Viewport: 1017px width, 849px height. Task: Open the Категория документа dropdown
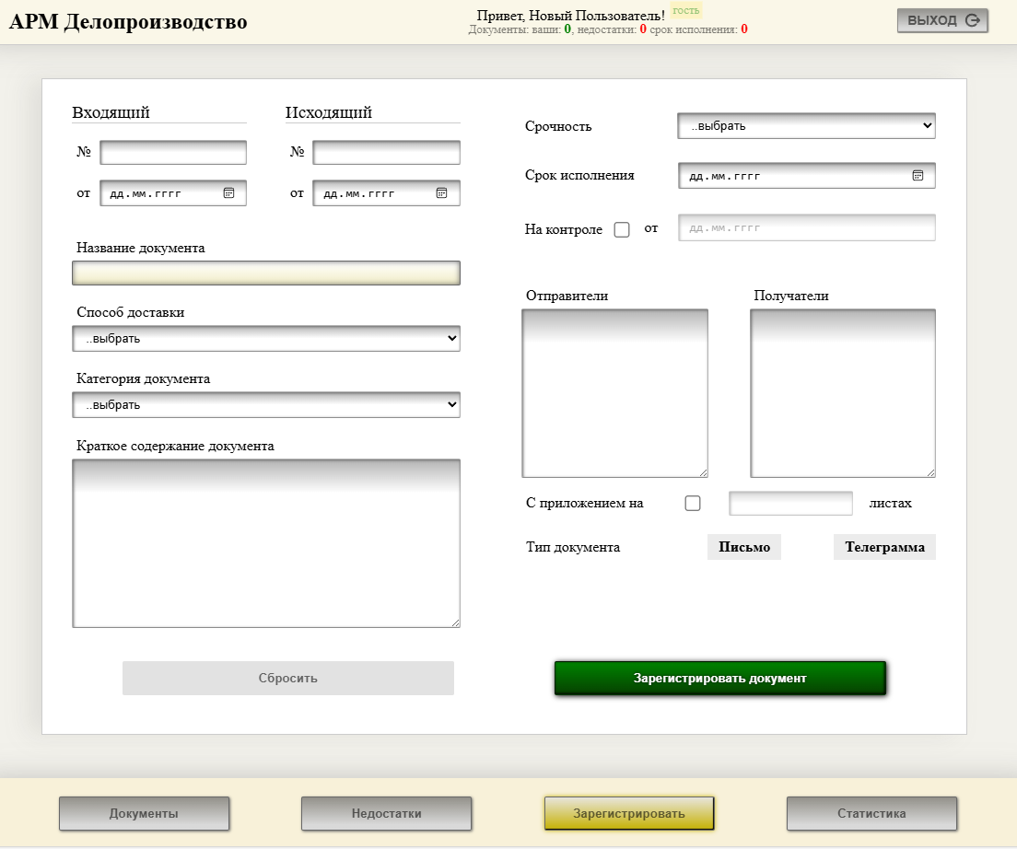click(266, 404)
